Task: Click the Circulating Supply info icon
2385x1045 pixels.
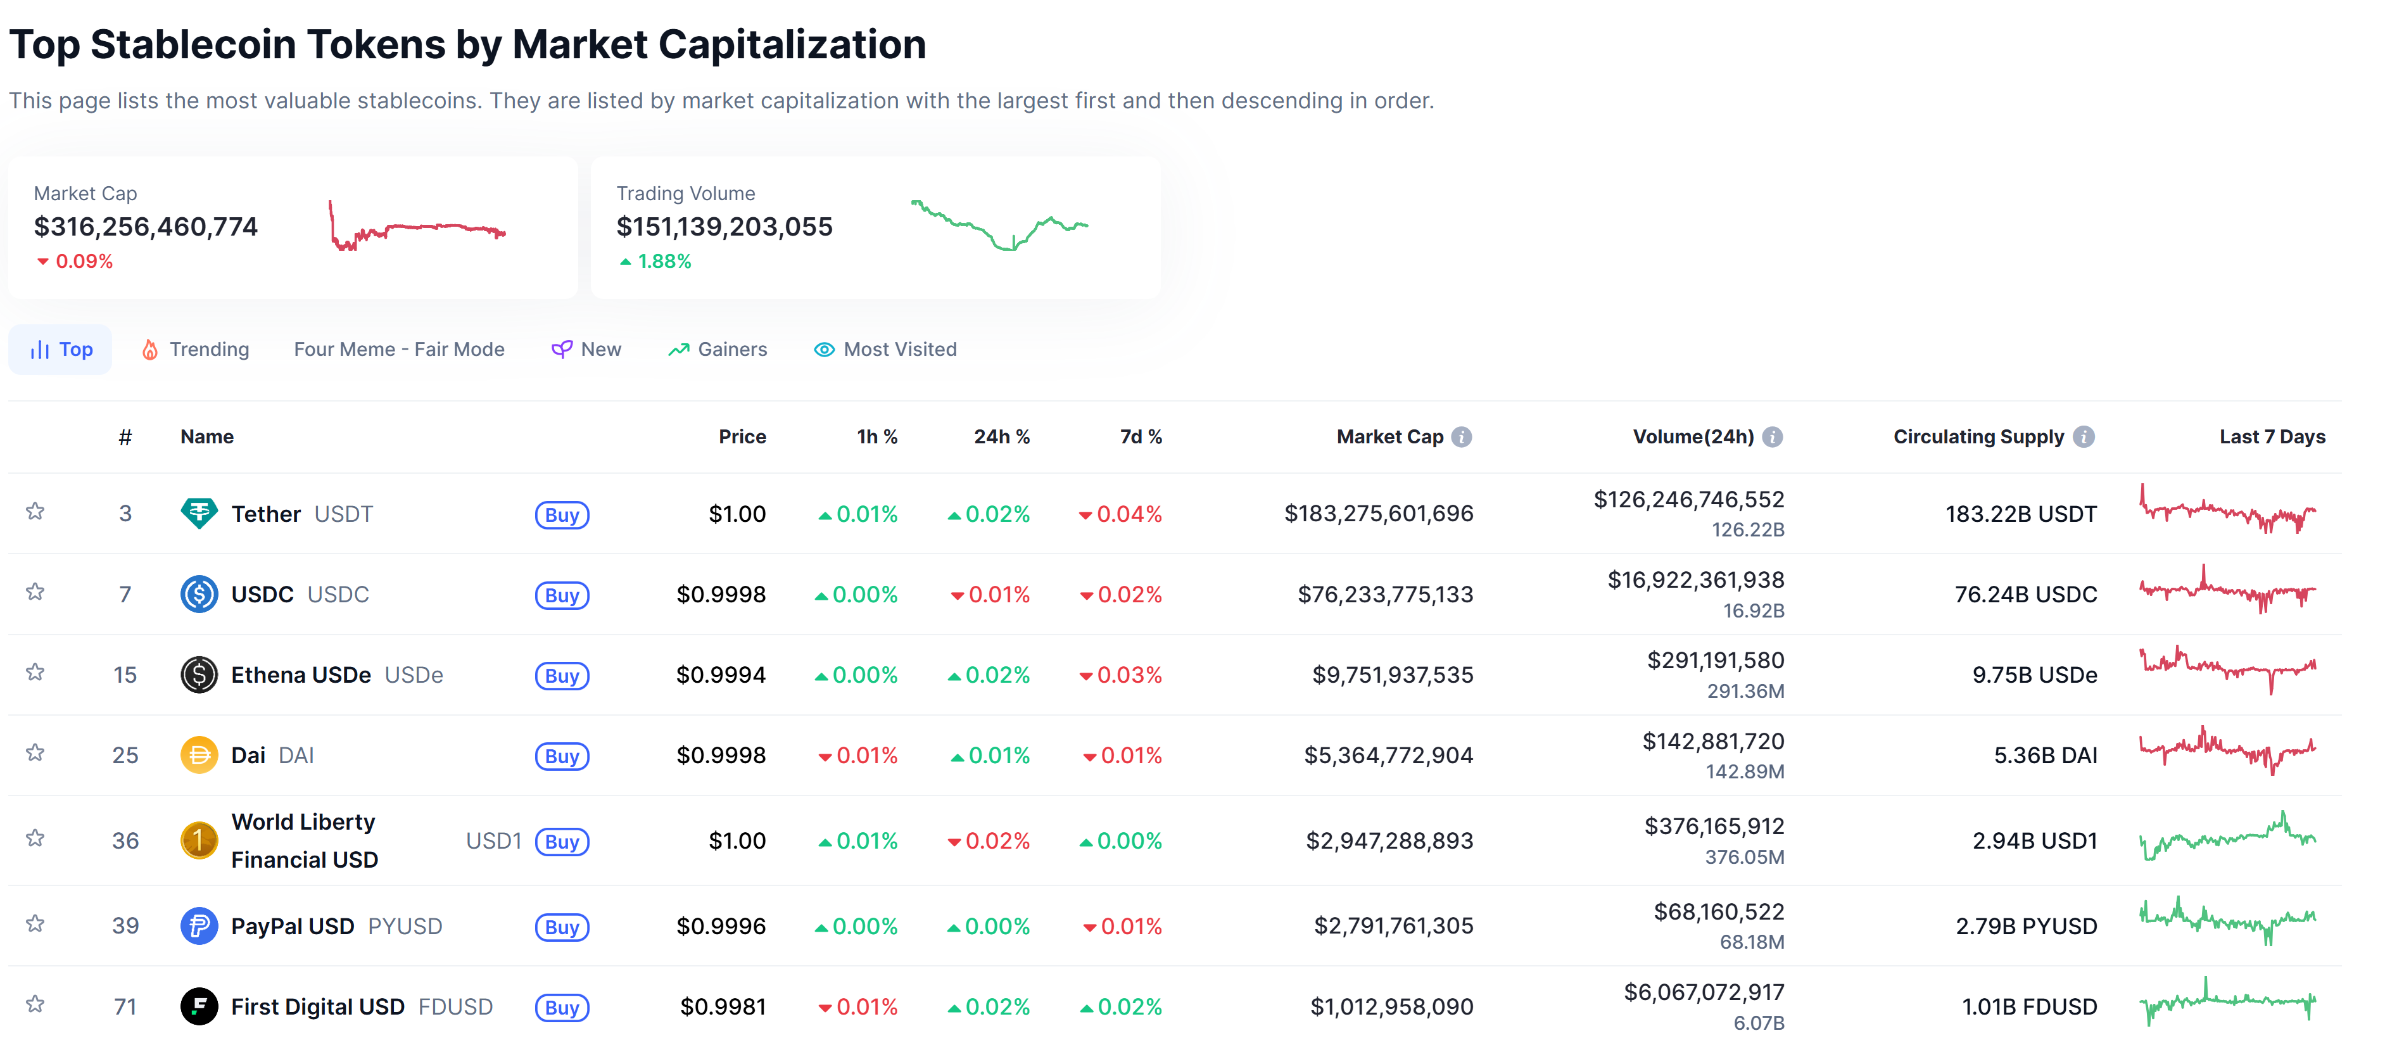Action: click(x=2084, y=436)
